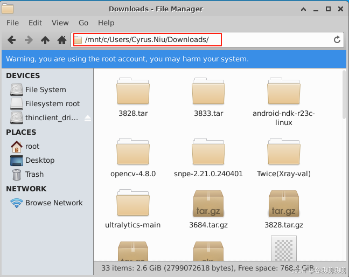Select the 3833.tar folder icon
The width and height of the screenshot is (349, 277).
point(208,91)
